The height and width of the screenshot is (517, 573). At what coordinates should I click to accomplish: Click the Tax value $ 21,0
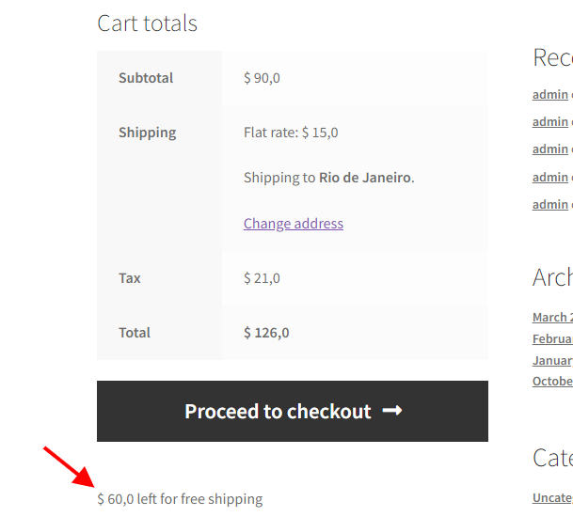[x=262, y=278]
